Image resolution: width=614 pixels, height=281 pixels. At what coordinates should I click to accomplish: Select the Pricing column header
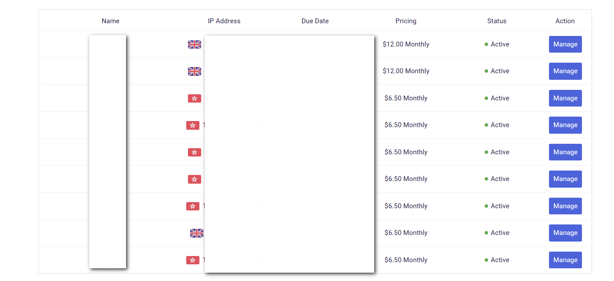[406, 21]
